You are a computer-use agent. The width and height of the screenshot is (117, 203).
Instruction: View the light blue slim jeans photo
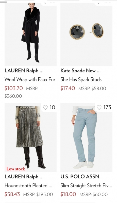tap(86, 138)
